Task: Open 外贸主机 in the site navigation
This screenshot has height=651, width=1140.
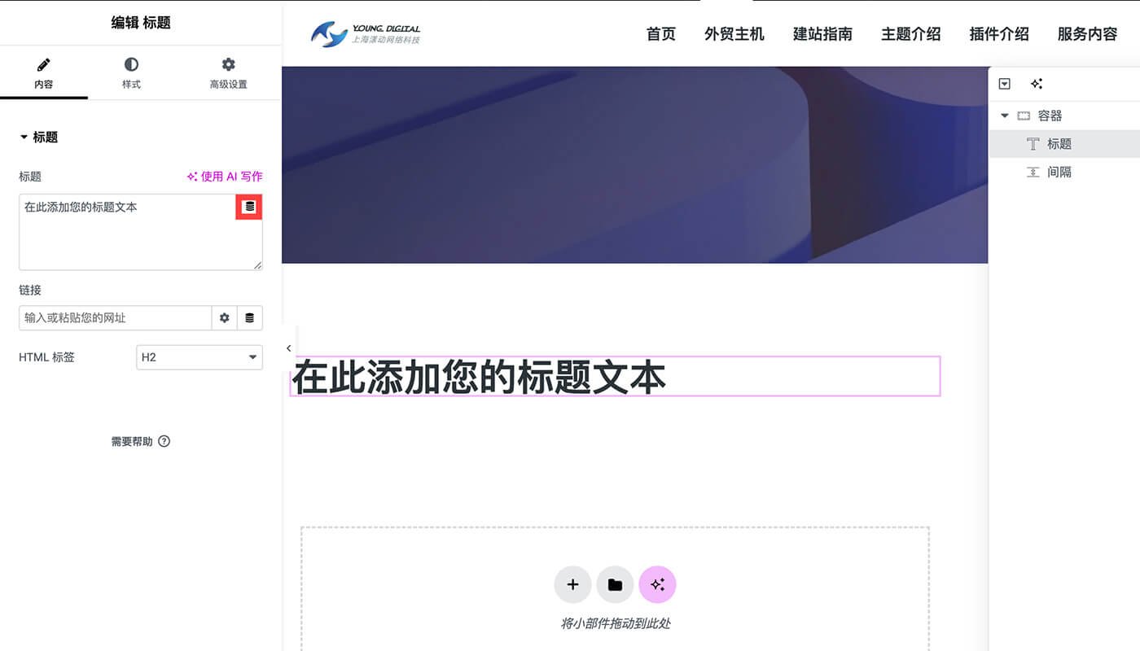Action: [x=734, y=34]
